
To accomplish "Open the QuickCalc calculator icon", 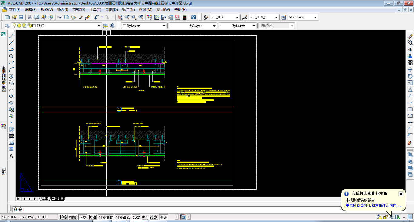I will [x=184, y=17].
